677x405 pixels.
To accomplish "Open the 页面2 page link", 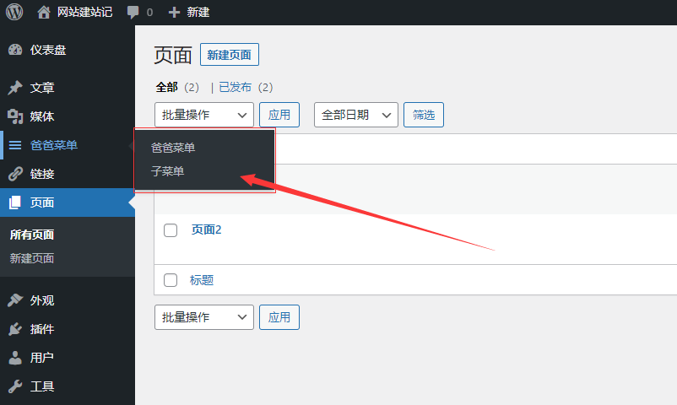I will coord(206,229).
